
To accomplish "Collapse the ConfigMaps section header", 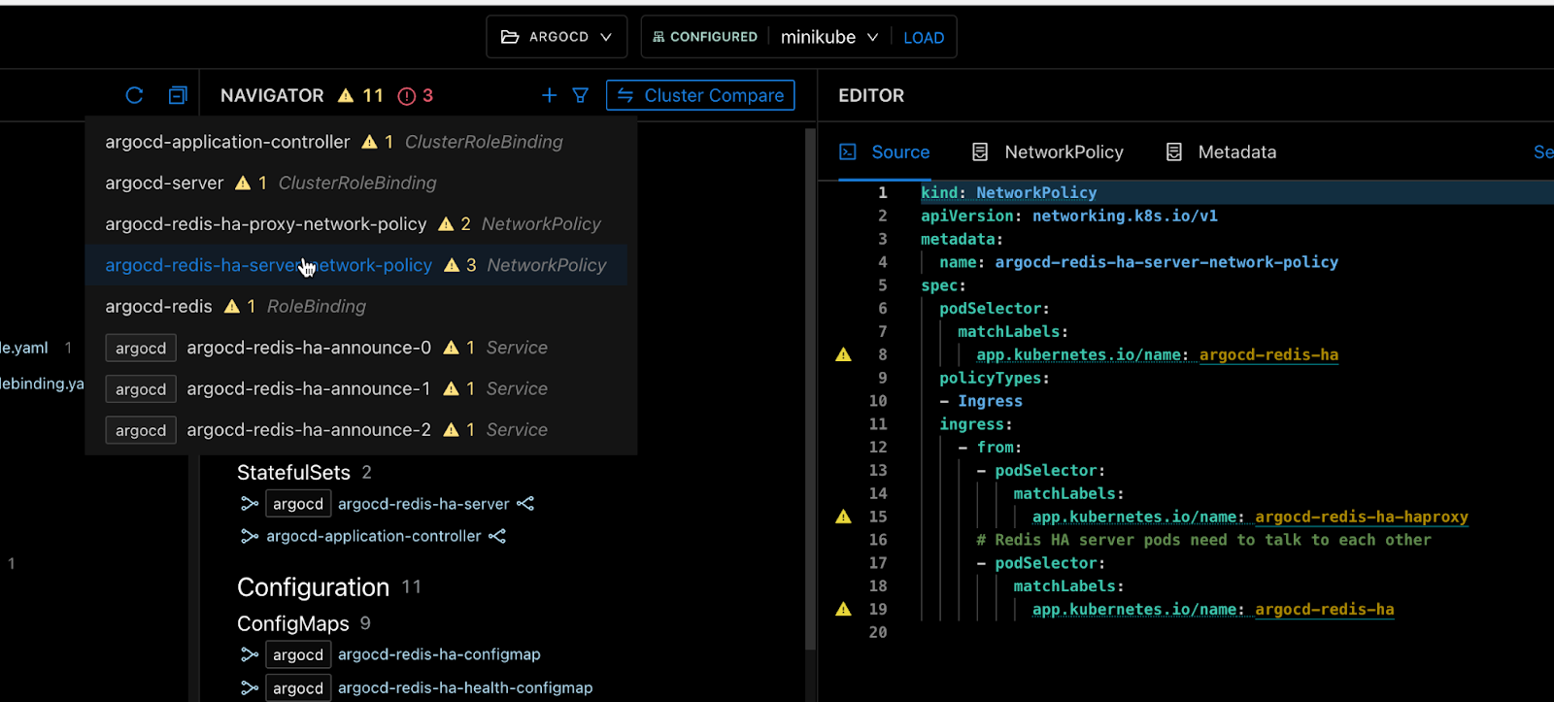I will click(x=292, y=623).
